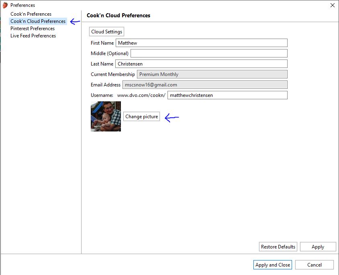
Task: Click the Cook'n strawberry app icon
Action: [5, 5]
